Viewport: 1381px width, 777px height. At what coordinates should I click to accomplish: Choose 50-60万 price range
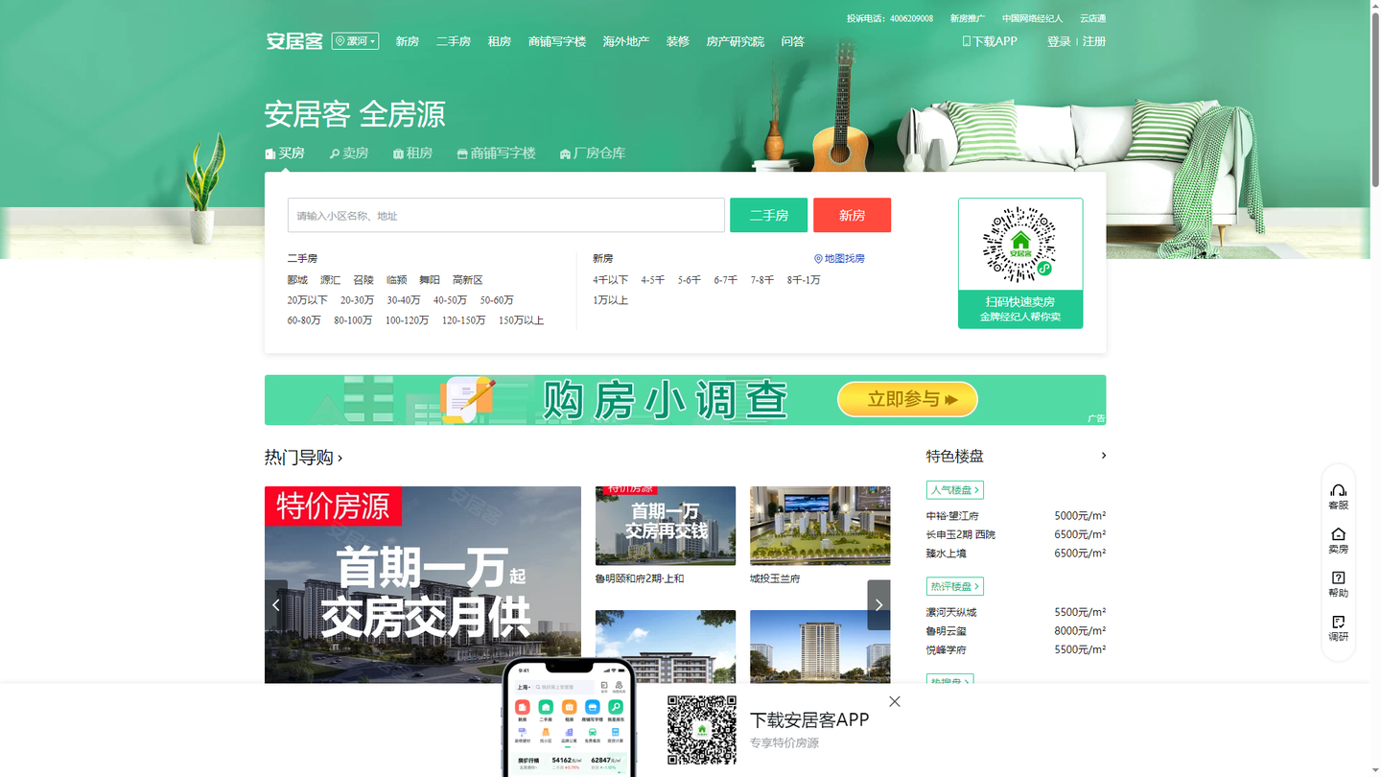pos(497,300)
